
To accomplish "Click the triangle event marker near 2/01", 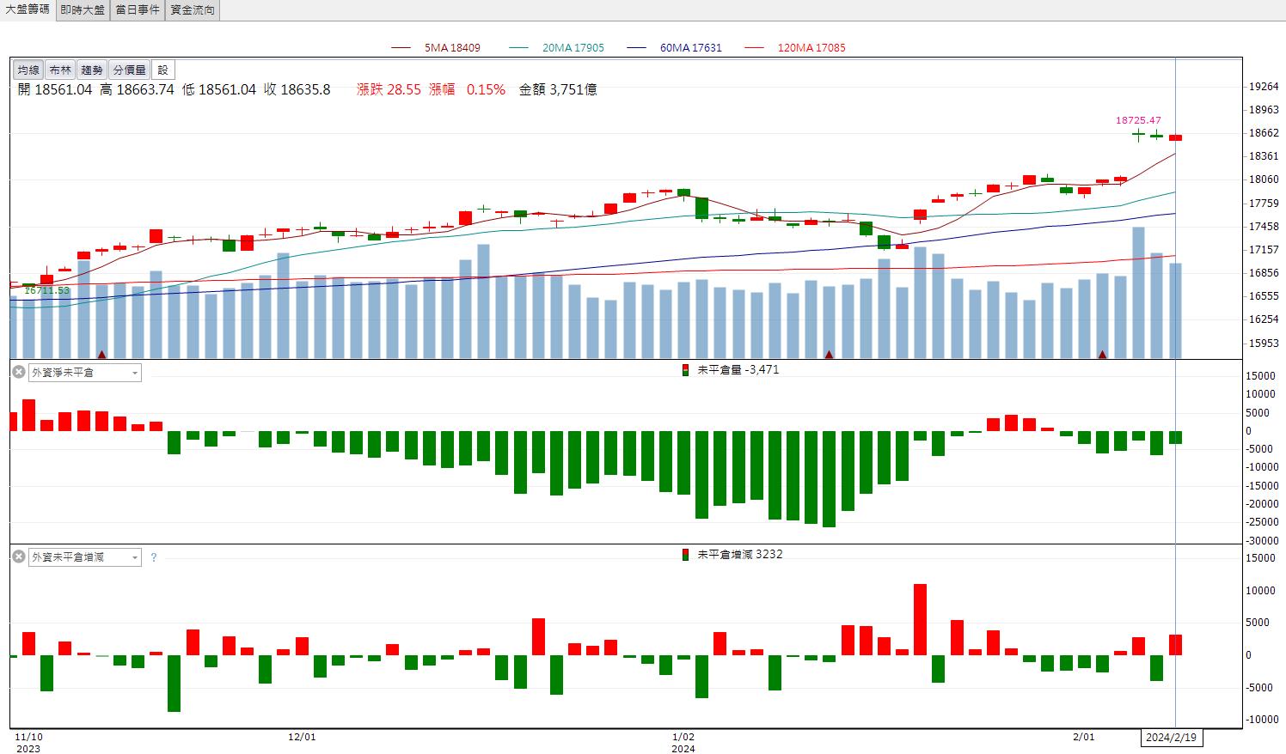I will [x=1102, y=354].
